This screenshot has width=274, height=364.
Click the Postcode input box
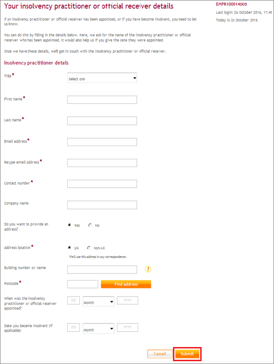click(83, 284)
